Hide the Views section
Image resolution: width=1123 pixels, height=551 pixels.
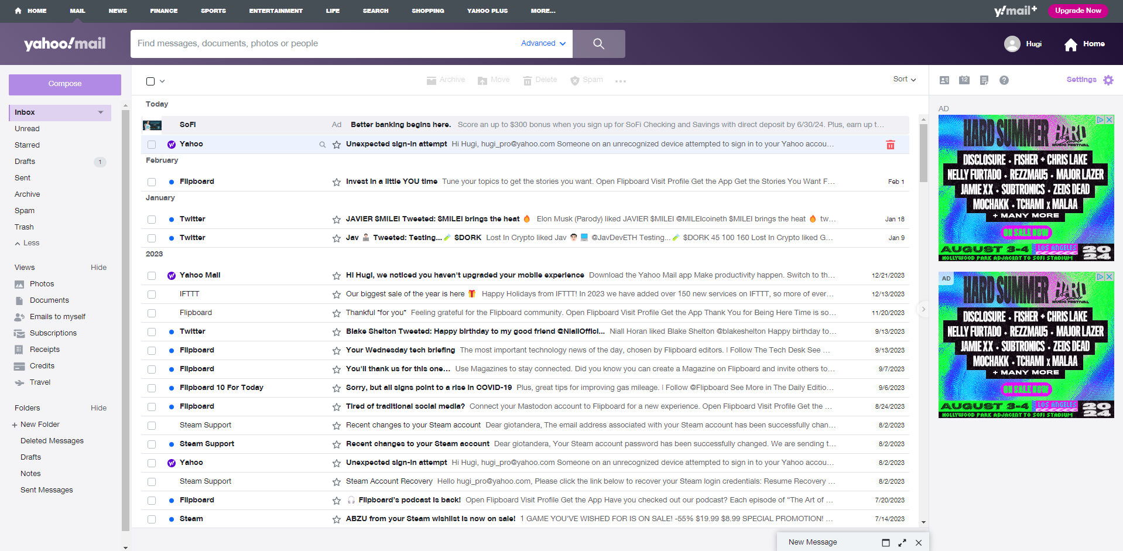pos(98,268)
